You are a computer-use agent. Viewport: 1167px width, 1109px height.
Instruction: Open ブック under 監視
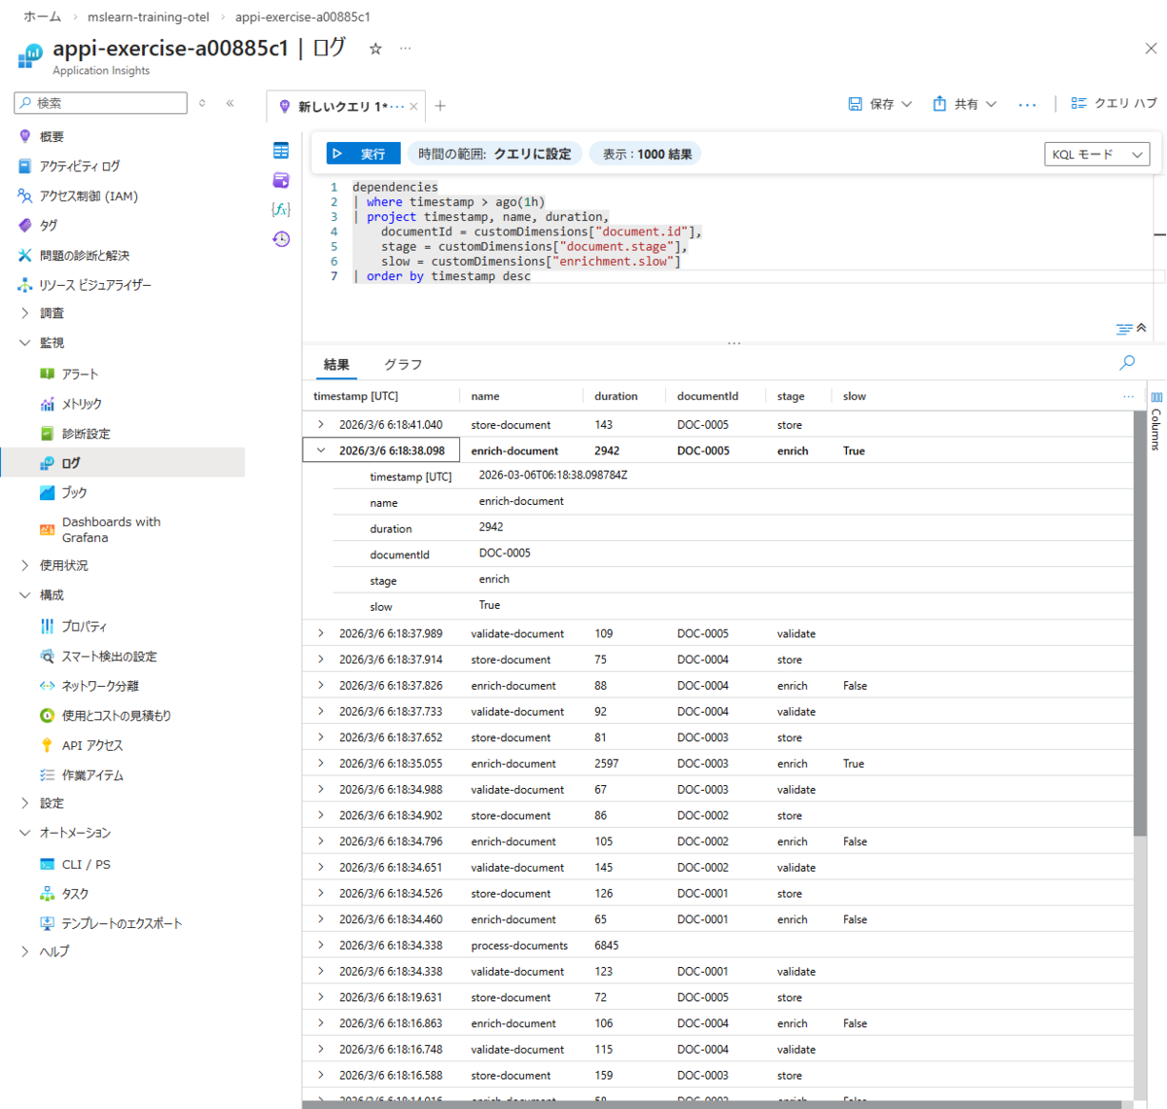(74, 493)
